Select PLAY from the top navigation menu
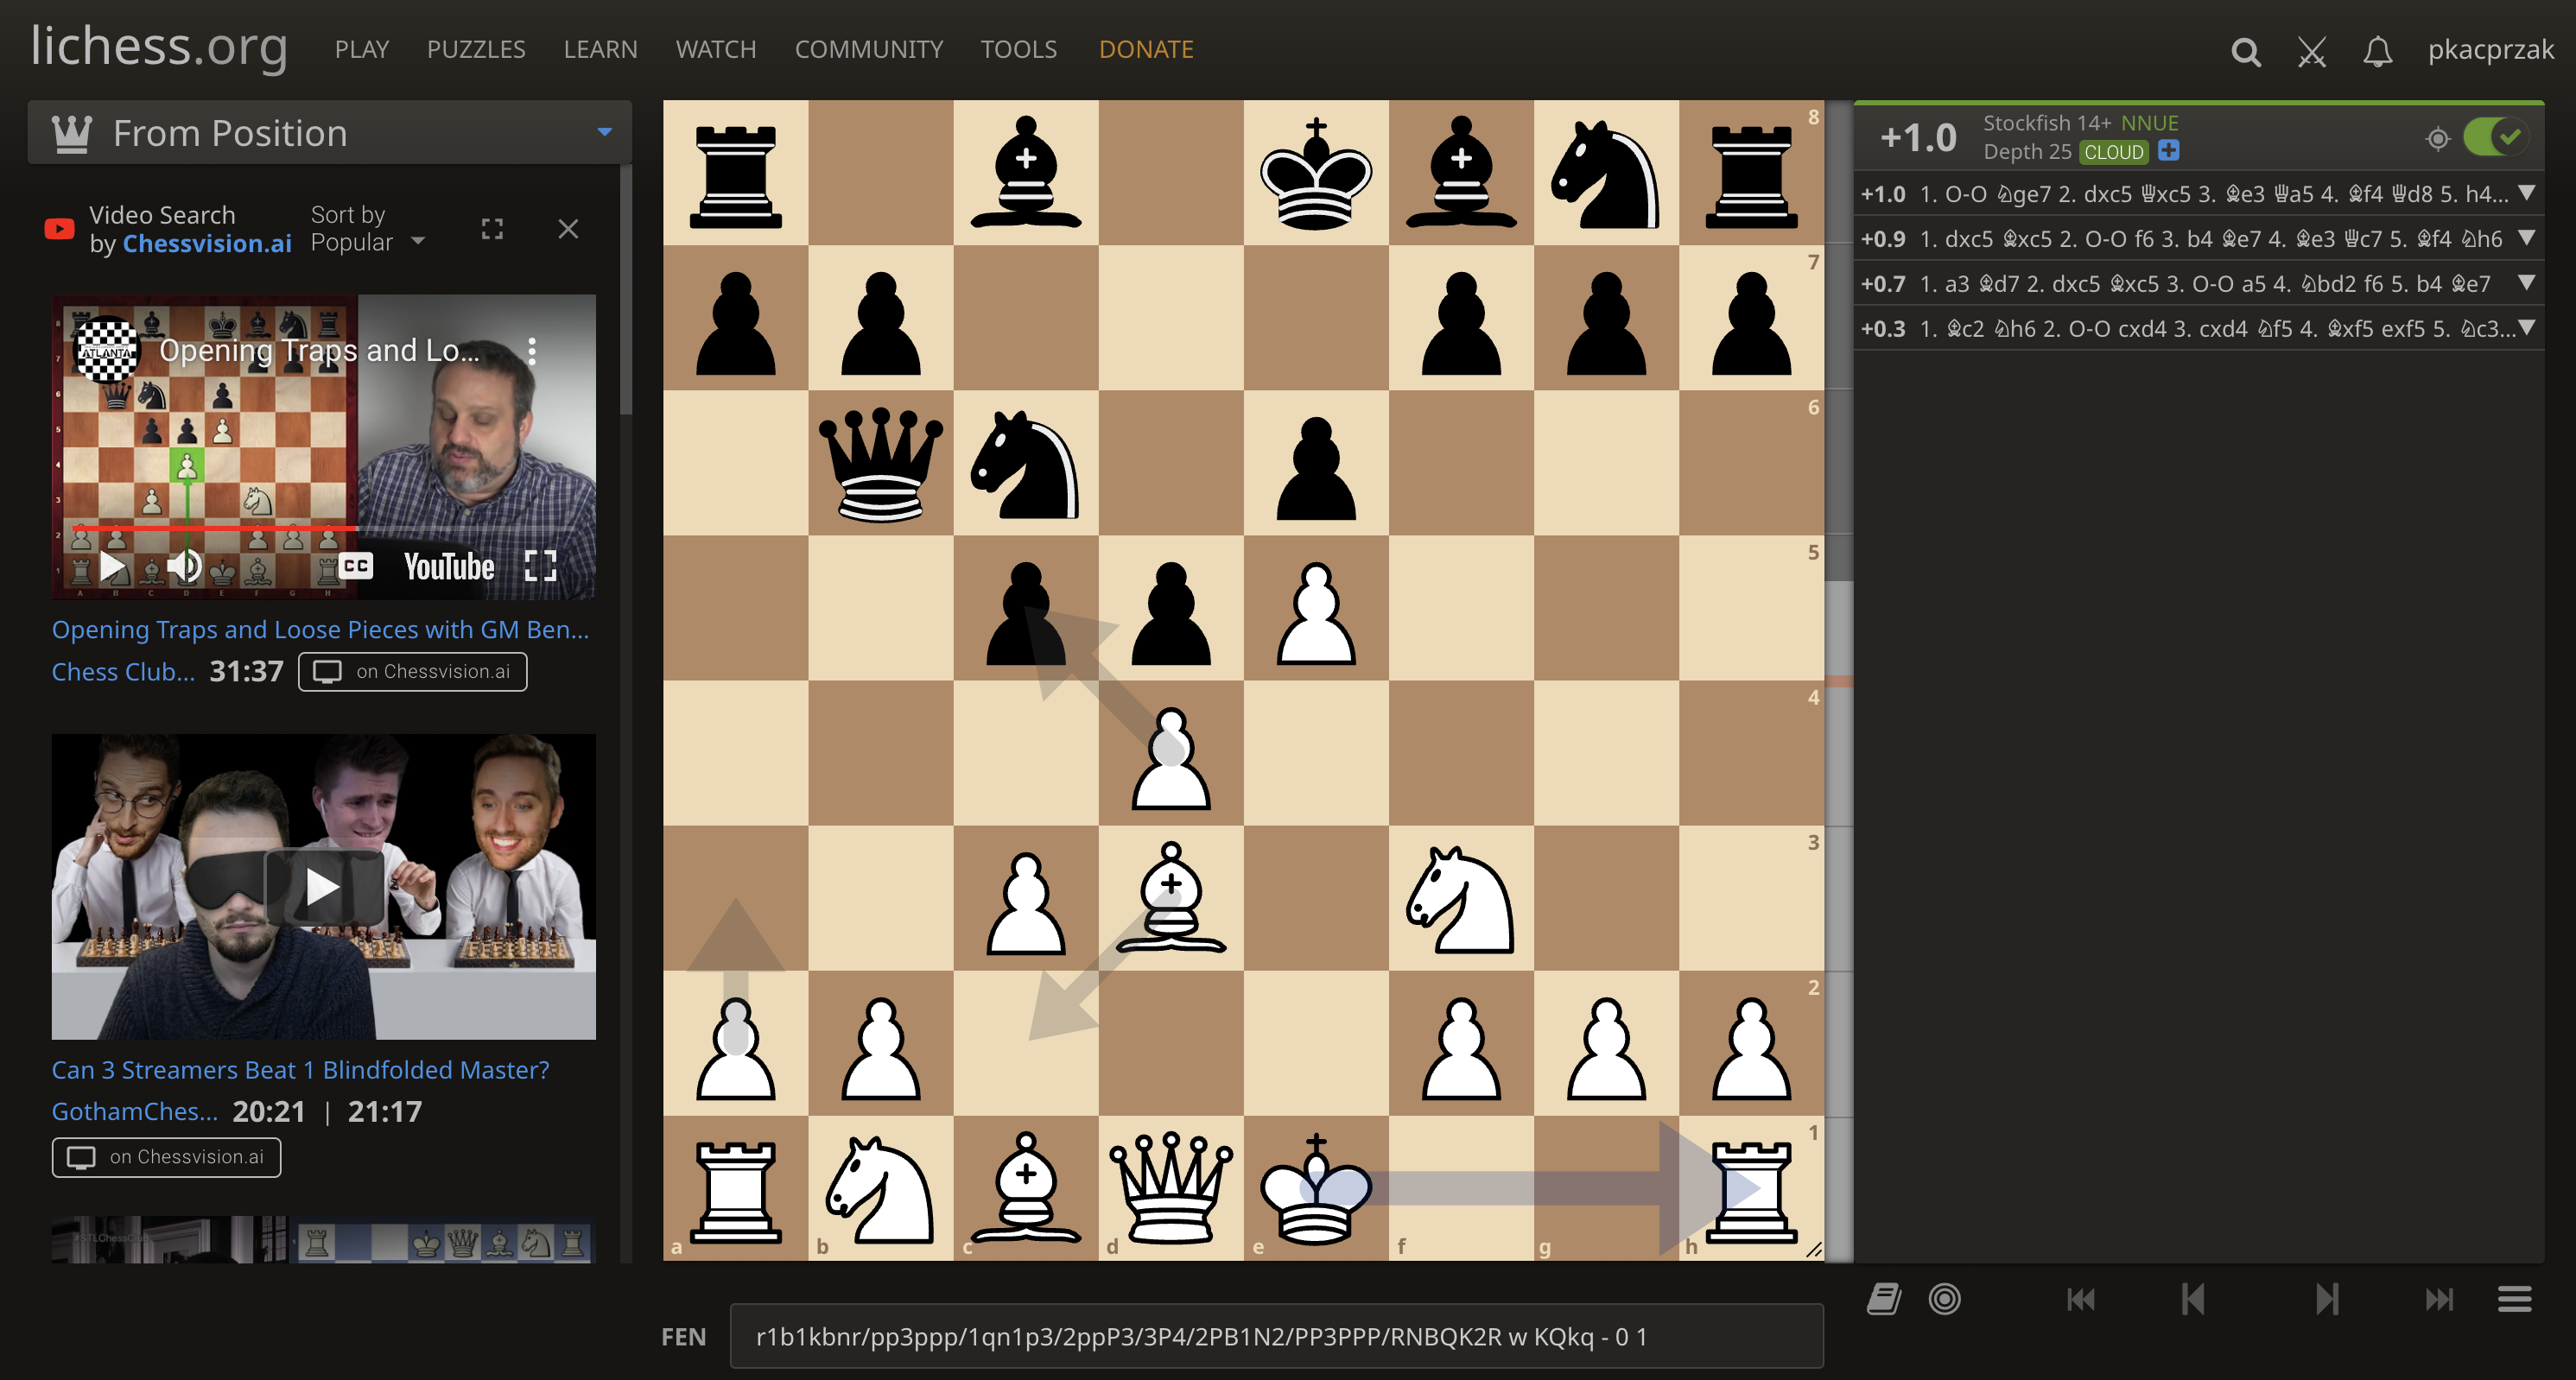Screen dimensions: 2576x1380 click(359, 47)
